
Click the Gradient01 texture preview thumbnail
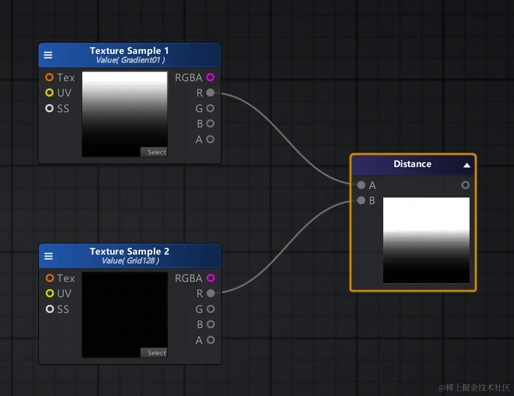tap(124, 114)
